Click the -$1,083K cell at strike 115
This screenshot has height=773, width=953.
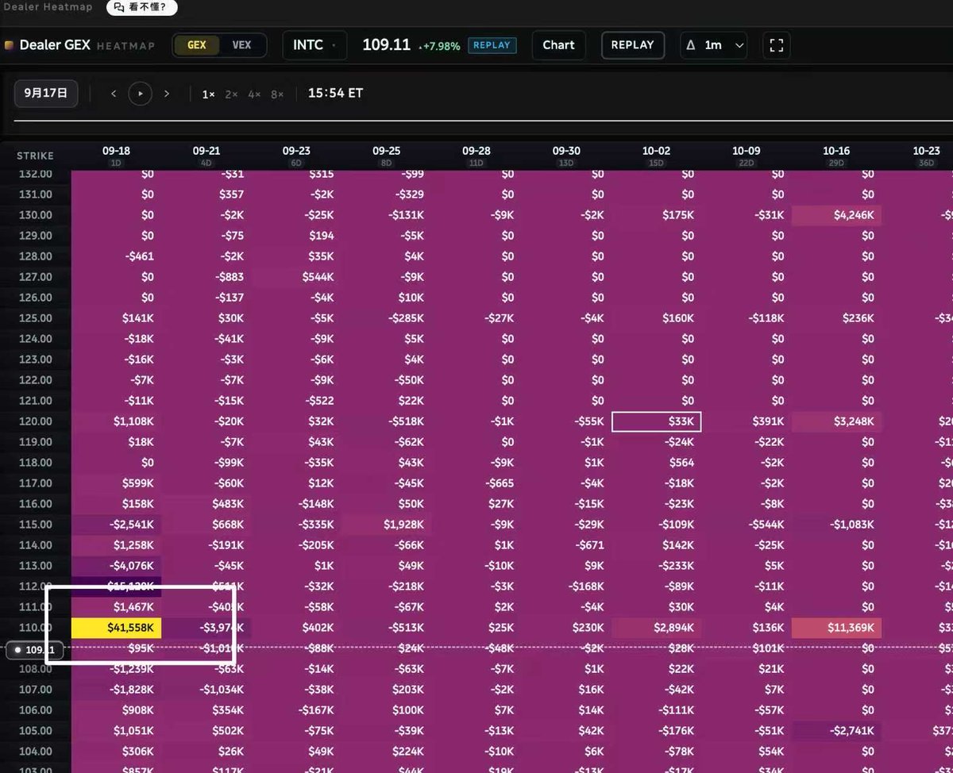(x=836, y=525)
